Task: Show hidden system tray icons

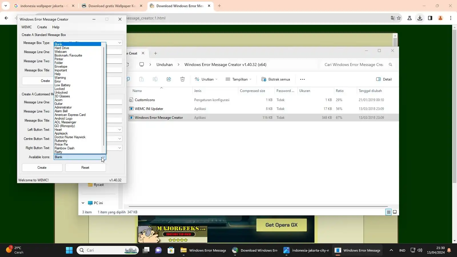Action: click(x=391, y=250)
